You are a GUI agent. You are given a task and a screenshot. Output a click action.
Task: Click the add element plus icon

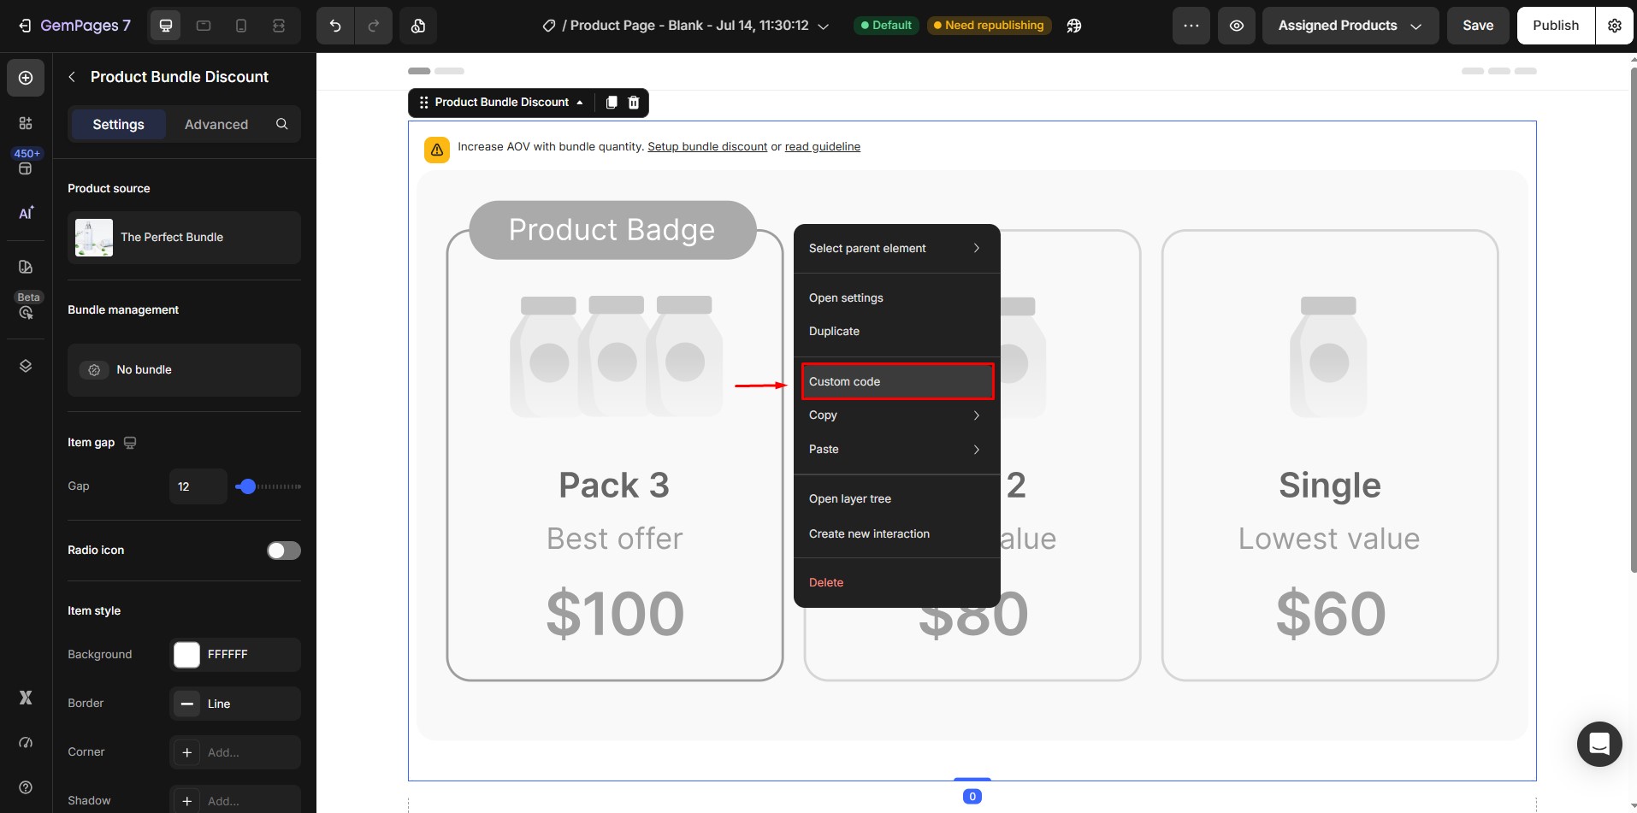(26, 78)
